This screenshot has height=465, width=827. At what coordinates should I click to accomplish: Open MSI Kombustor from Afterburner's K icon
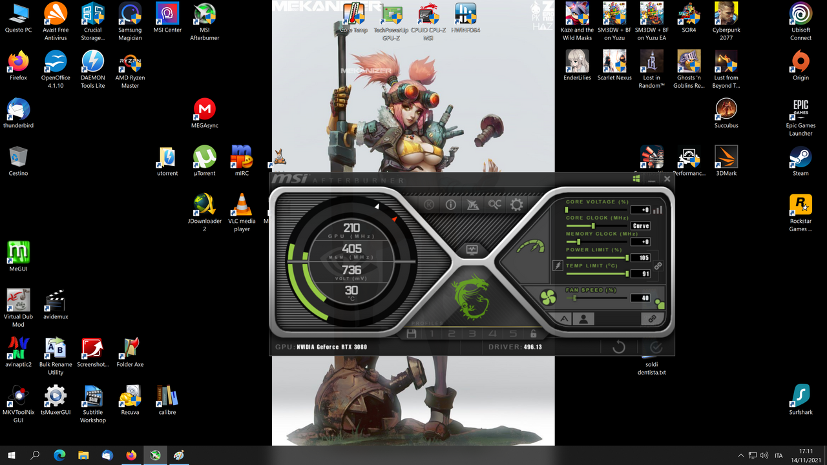pos(430,205)
